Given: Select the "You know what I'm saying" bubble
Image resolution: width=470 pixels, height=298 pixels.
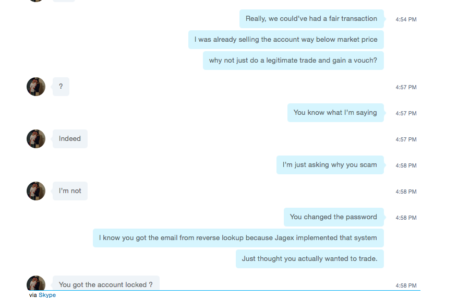Looking at the screenshot, I should pyautogui.click(x=335, y=113).
